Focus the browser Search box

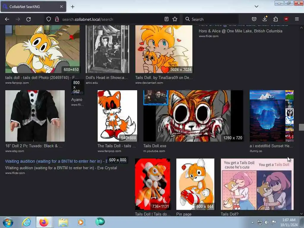click(x=211, y=19)
